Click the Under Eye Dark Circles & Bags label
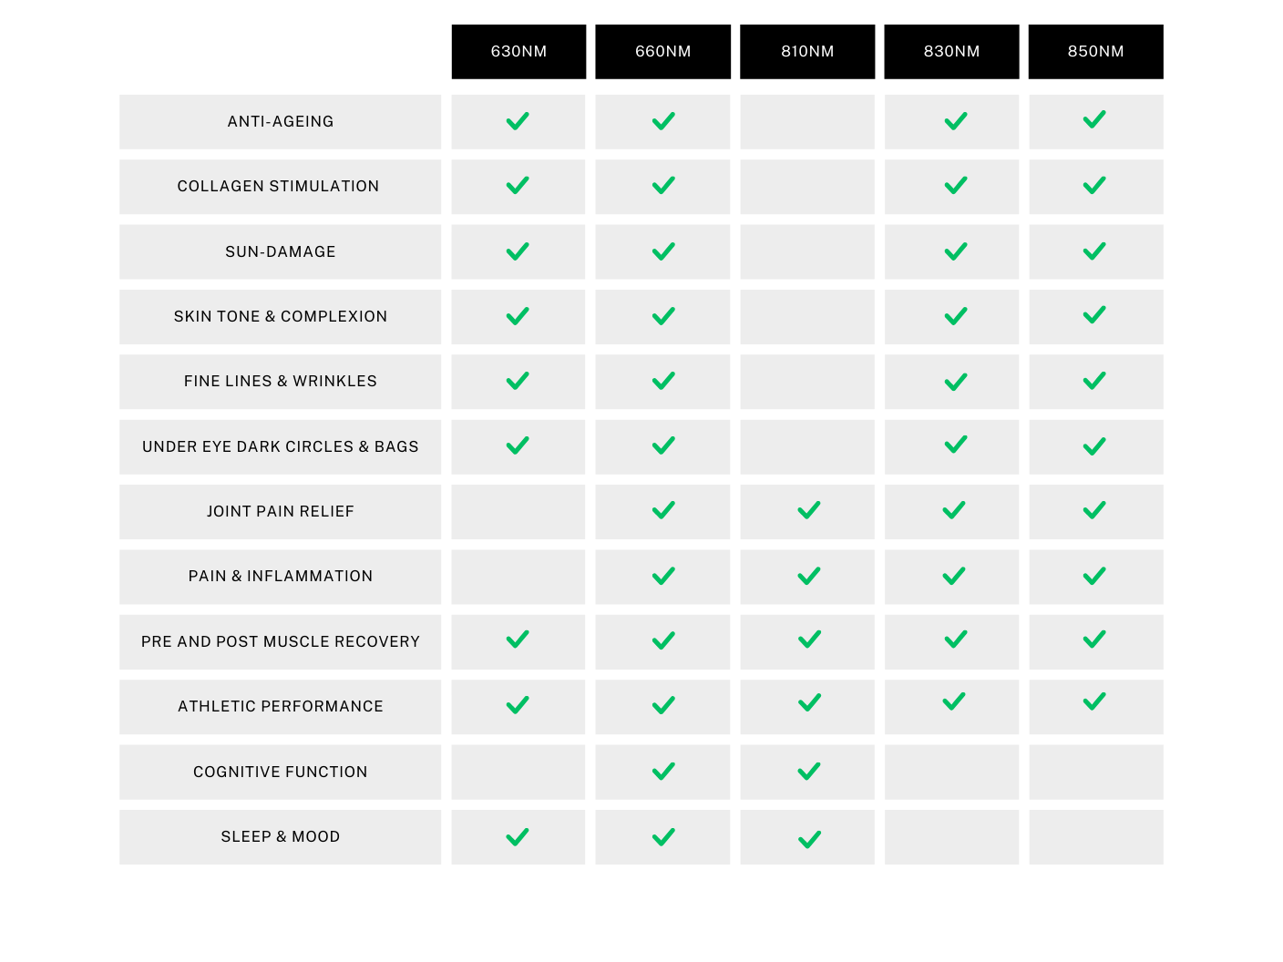Viewport: 1283px width, 962px height. (x=280, y=446)
